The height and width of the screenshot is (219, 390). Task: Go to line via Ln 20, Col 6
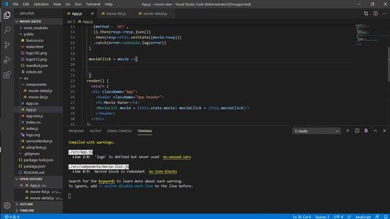(302, 217)
